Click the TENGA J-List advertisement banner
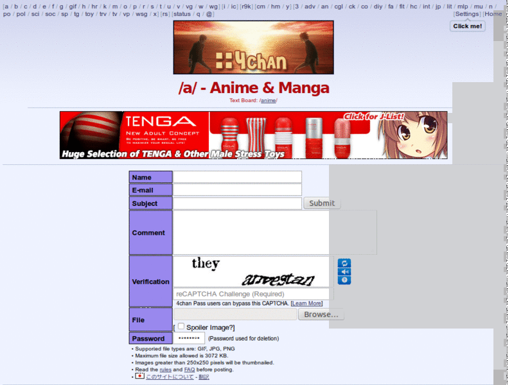Viewport: 514px width, 385px height. (x=253, y=135)
